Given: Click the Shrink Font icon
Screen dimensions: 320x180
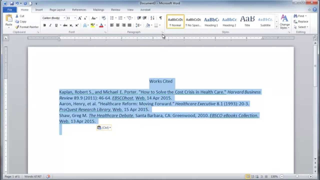Looking at the screenshot, I should point(85,18).
